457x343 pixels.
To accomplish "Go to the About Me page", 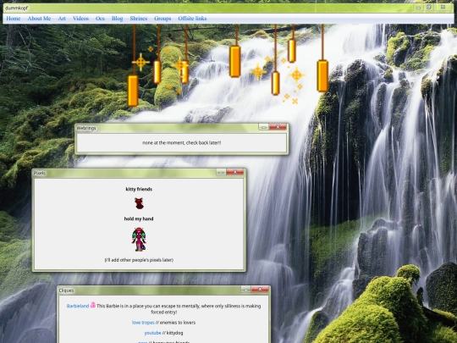I will (x=39, y=19).
